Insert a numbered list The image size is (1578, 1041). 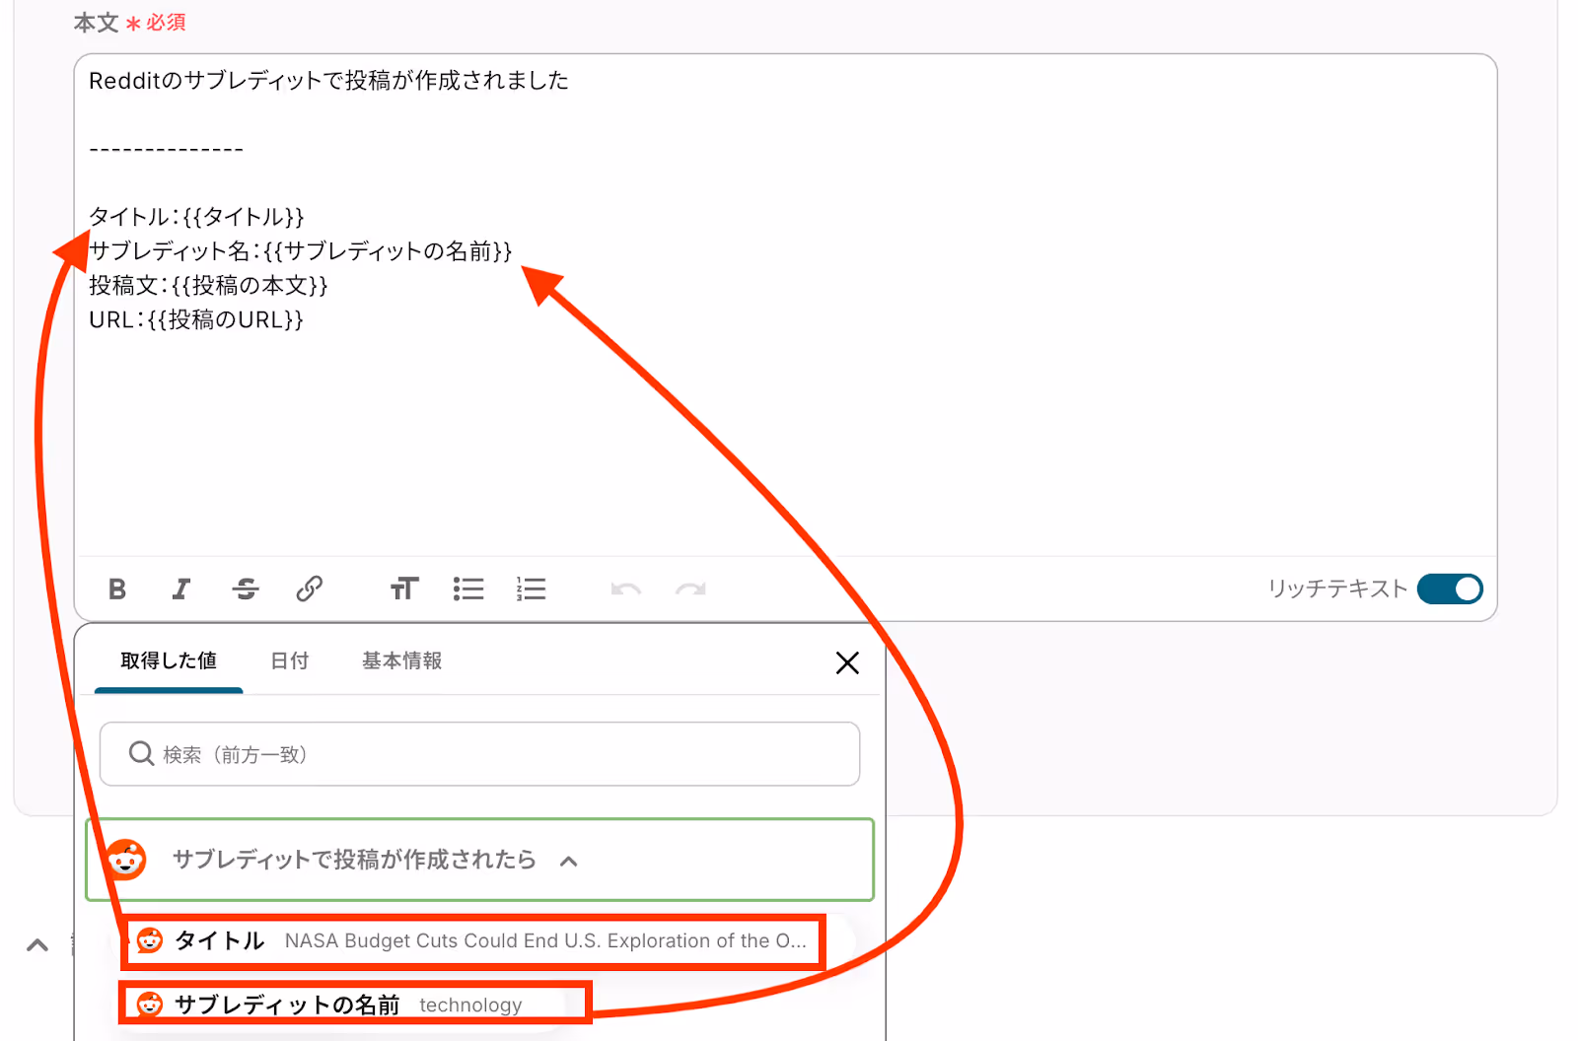coord(532,590)
